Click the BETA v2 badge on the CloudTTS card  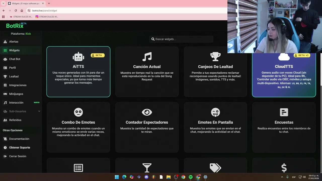[302, 55]
